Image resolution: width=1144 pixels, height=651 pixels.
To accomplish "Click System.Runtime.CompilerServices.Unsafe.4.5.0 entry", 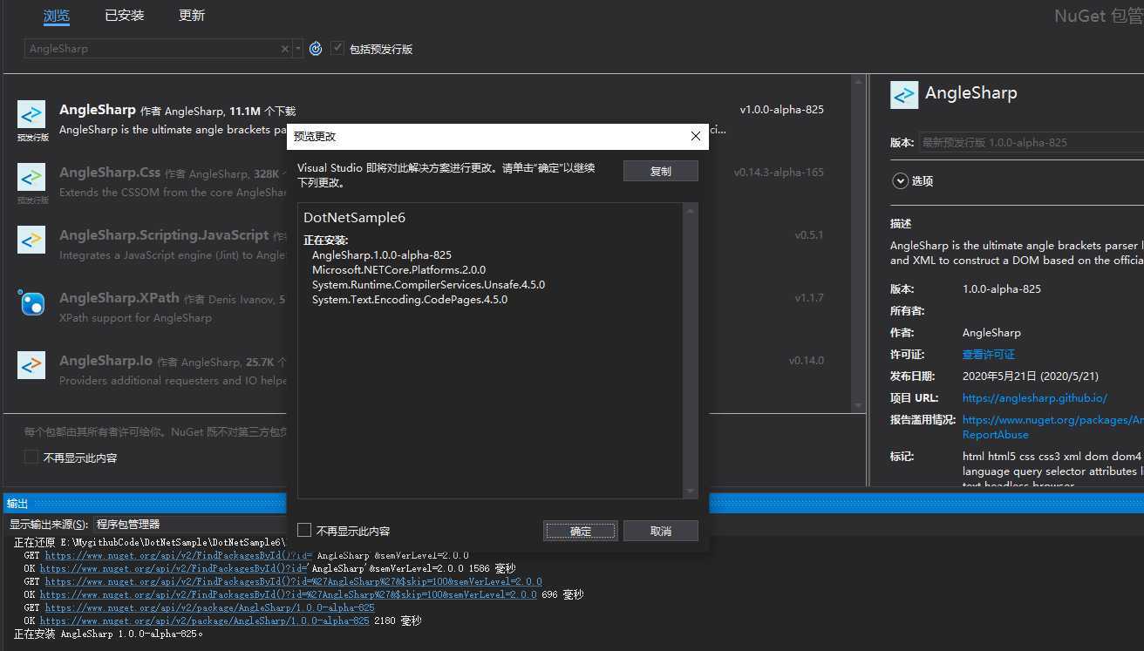I will (428, 285).
